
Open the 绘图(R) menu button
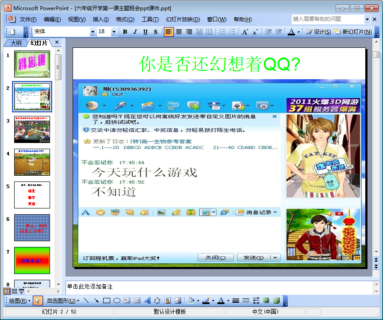19,301
